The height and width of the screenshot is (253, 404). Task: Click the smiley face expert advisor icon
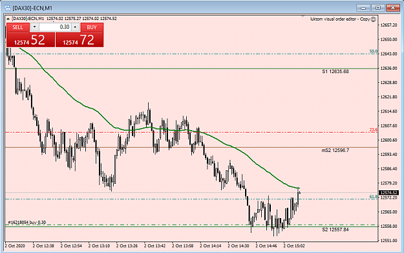(374, 19)
